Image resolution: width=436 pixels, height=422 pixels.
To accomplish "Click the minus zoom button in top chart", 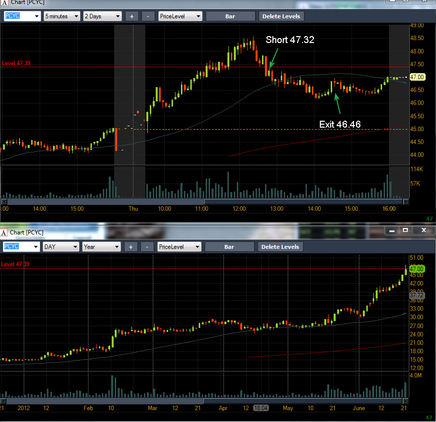I will coord(148,16).
